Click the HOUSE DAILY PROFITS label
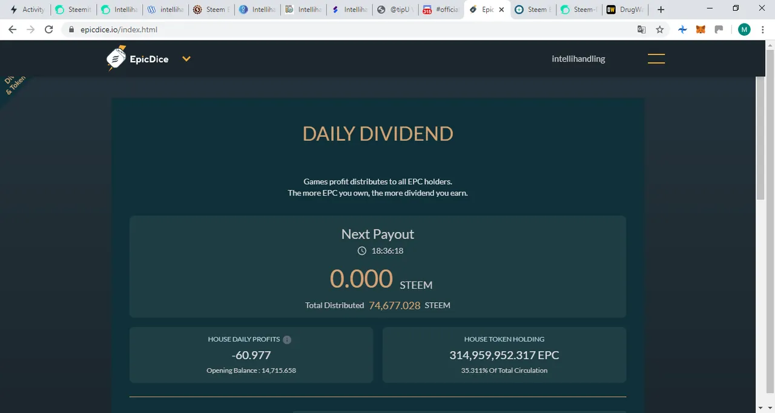The width and height of the screenshot is (775, 413). [x=244, y=340]
